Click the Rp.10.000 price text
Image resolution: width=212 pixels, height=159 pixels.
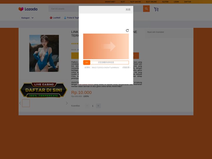tap(81, 92)
